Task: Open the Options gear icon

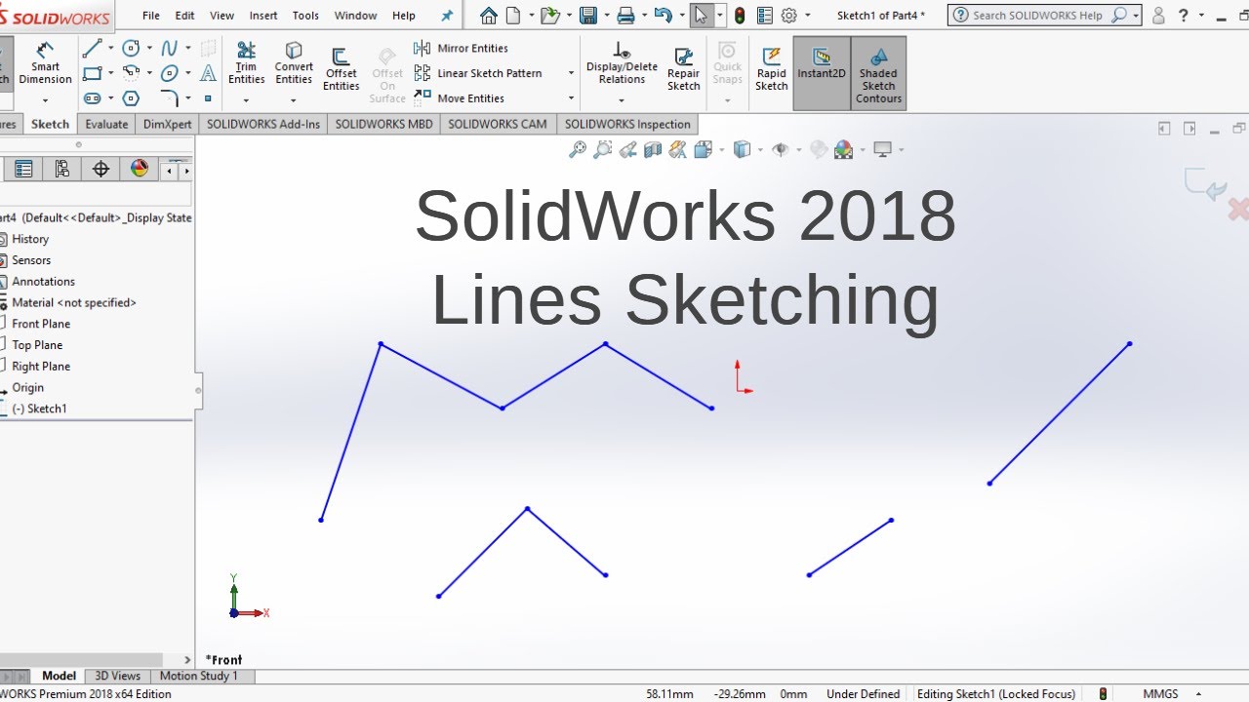Action: click(x=789, y=16)
